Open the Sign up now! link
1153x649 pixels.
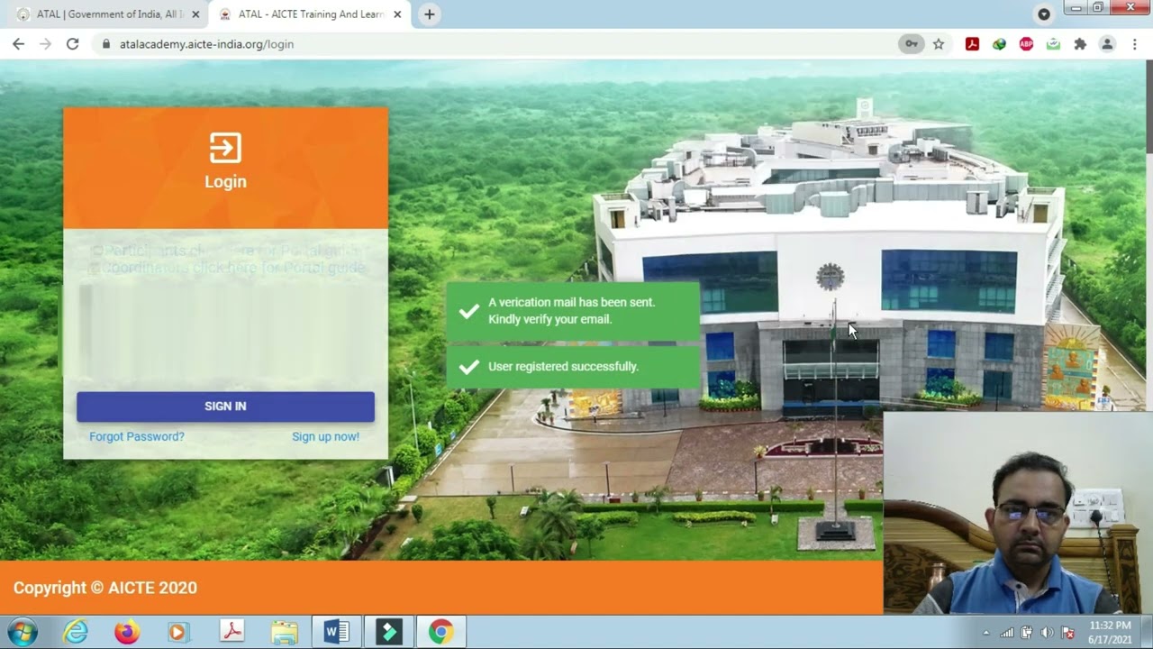click(x=325, y=436)
